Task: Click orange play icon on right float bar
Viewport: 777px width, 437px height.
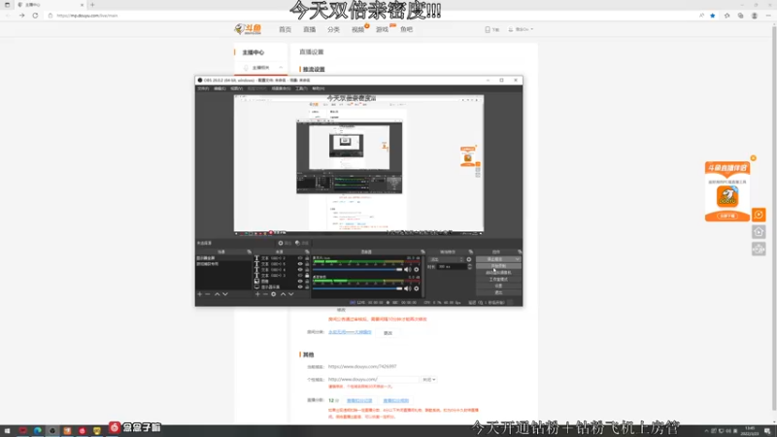Action: [759, 215]
